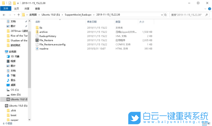Expand the chevron after SupportAssist_Backups breadcrumb
The height and width of the screenshot is (126, 212).
tap(94, 15)
